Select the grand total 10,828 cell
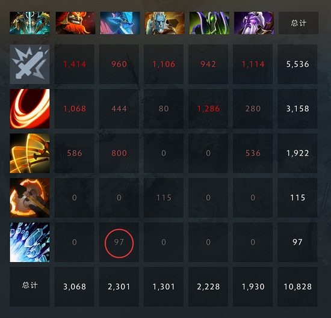 (297, 287)
